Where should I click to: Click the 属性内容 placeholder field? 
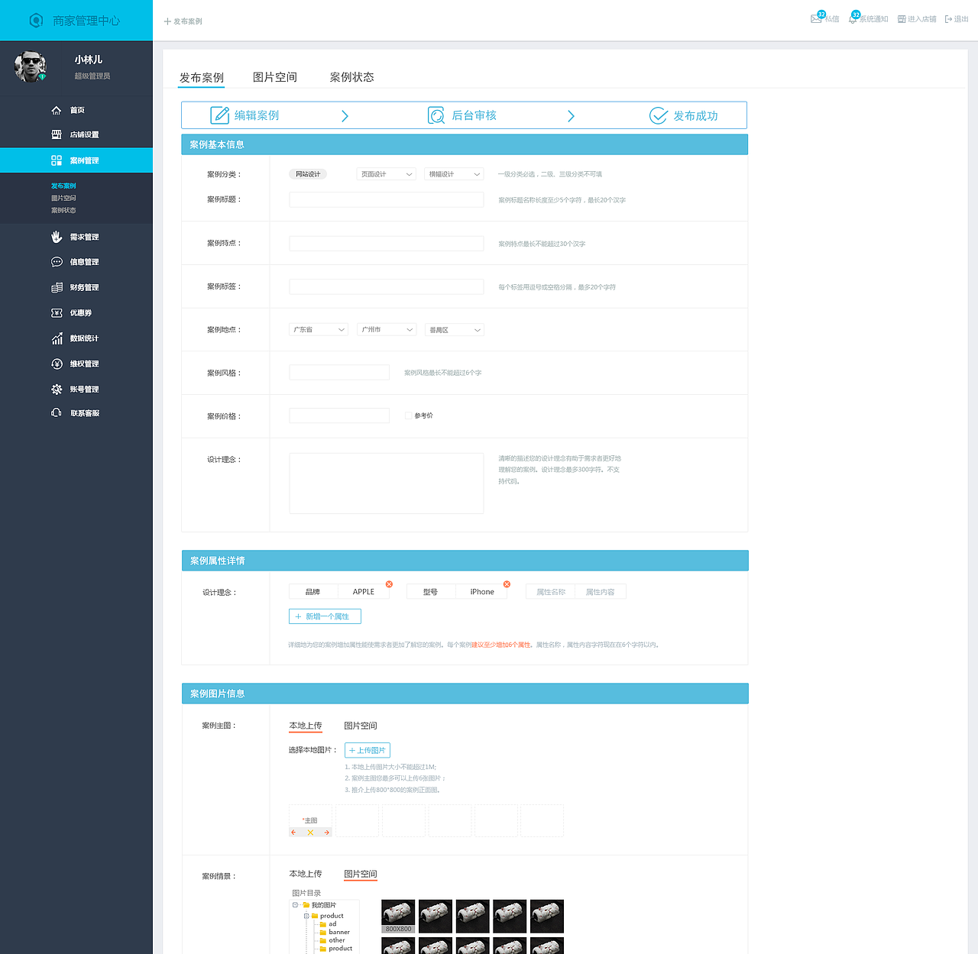pyautogui.click(x=601, y=592)
